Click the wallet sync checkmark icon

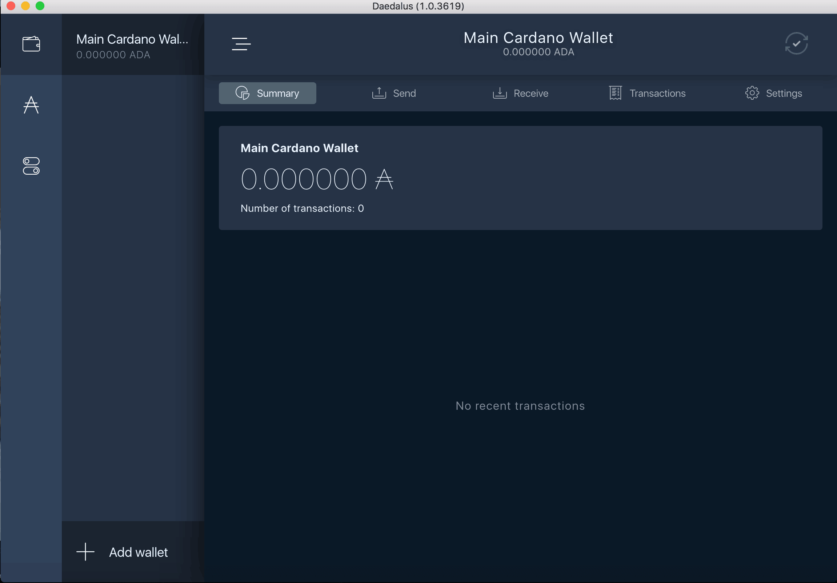[x=797, y=43]
